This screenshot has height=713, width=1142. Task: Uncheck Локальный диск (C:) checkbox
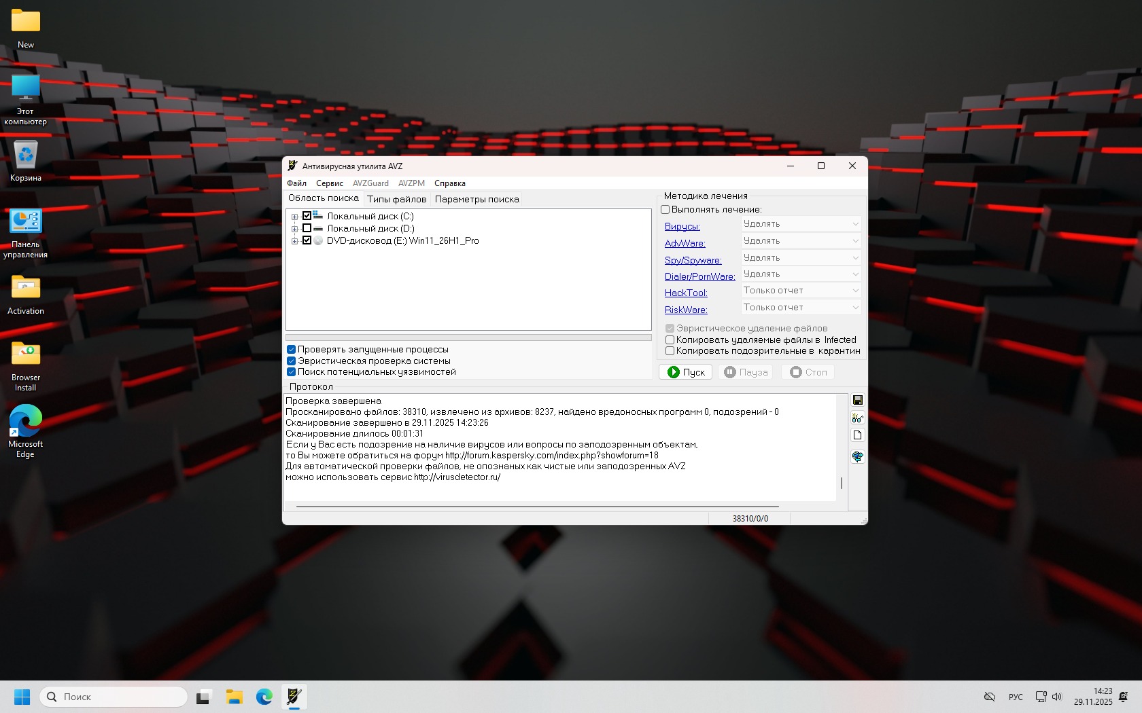click(307, 217)
